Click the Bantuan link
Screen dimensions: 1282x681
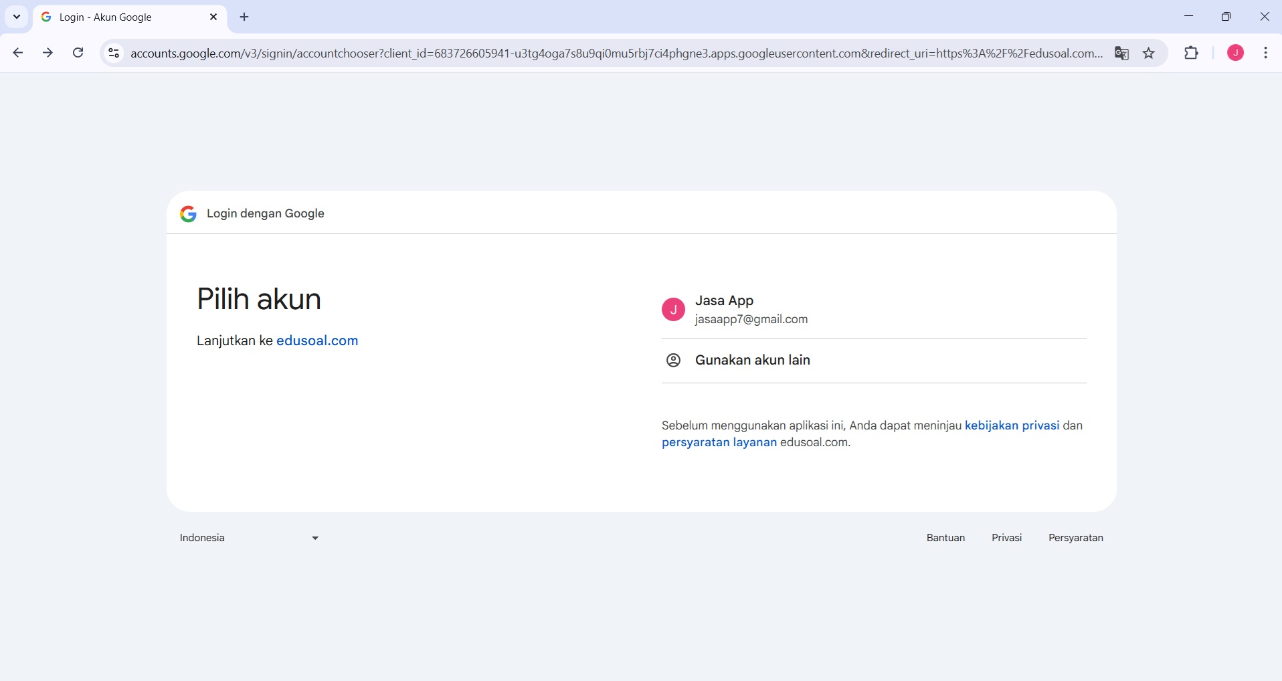point(945,537)
